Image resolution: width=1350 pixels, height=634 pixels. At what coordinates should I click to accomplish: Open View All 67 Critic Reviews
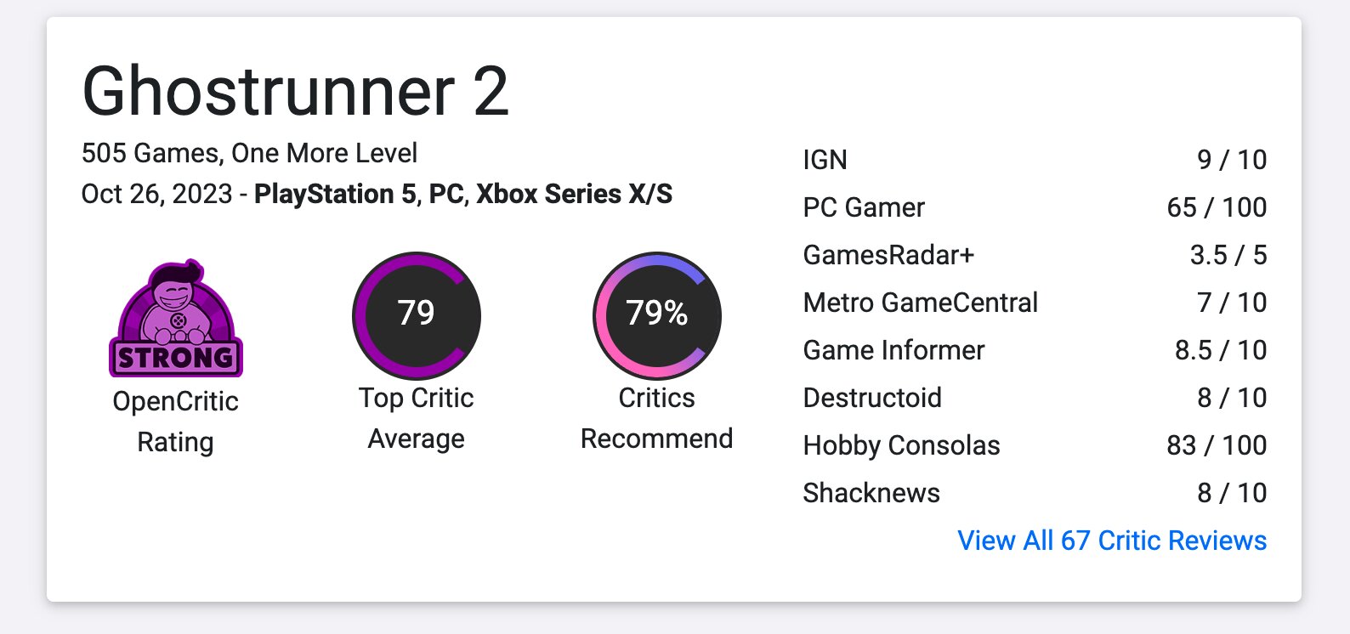1111,541
